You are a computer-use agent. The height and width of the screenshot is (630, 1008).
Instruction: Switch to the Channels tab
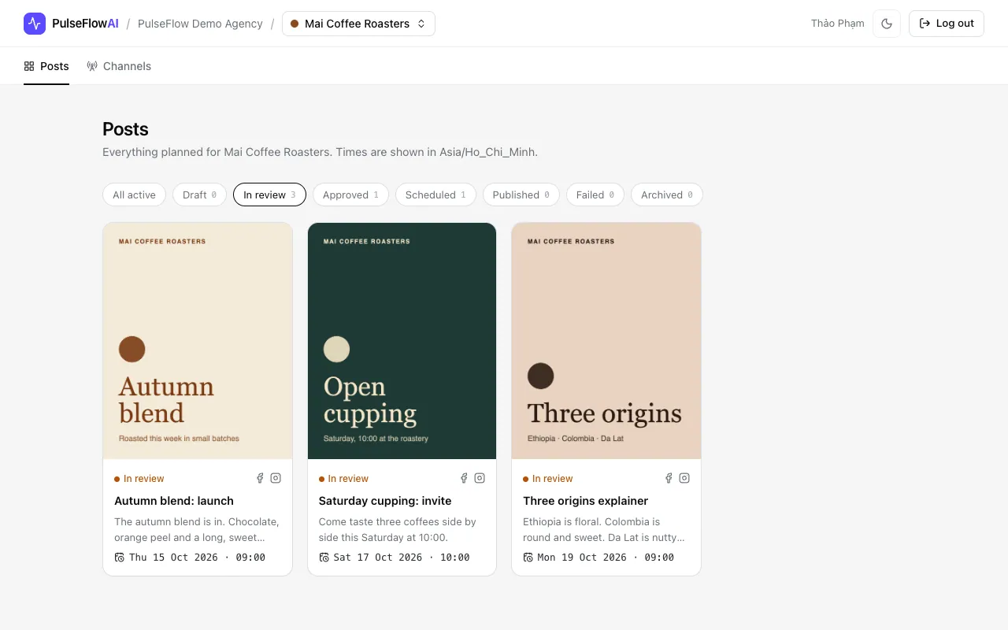click(119, 66)
